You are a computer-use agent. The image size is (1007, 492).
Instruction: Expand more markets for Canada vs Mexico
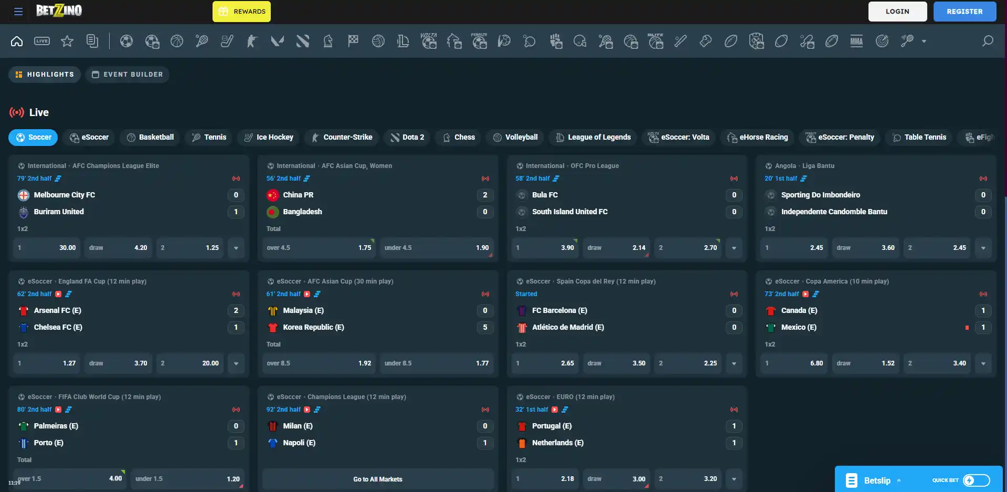click(983, 363)
